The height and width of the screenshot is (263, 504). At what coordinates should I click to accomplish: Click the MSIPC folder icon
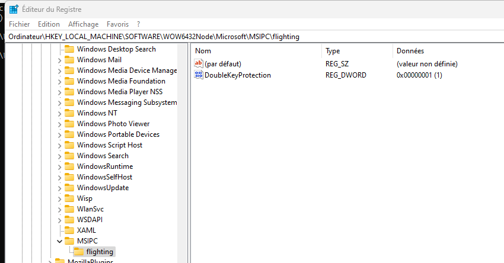pyautogui.click(x=69, y=241)
